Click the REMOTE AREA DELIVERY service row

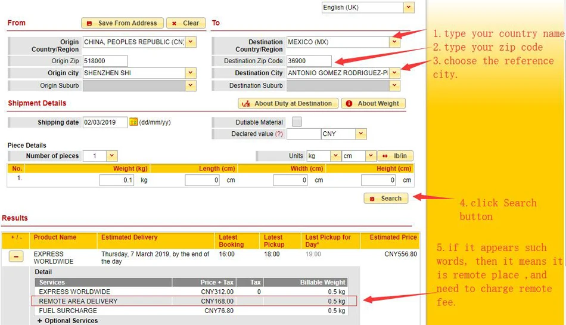(x=194, y=301)
